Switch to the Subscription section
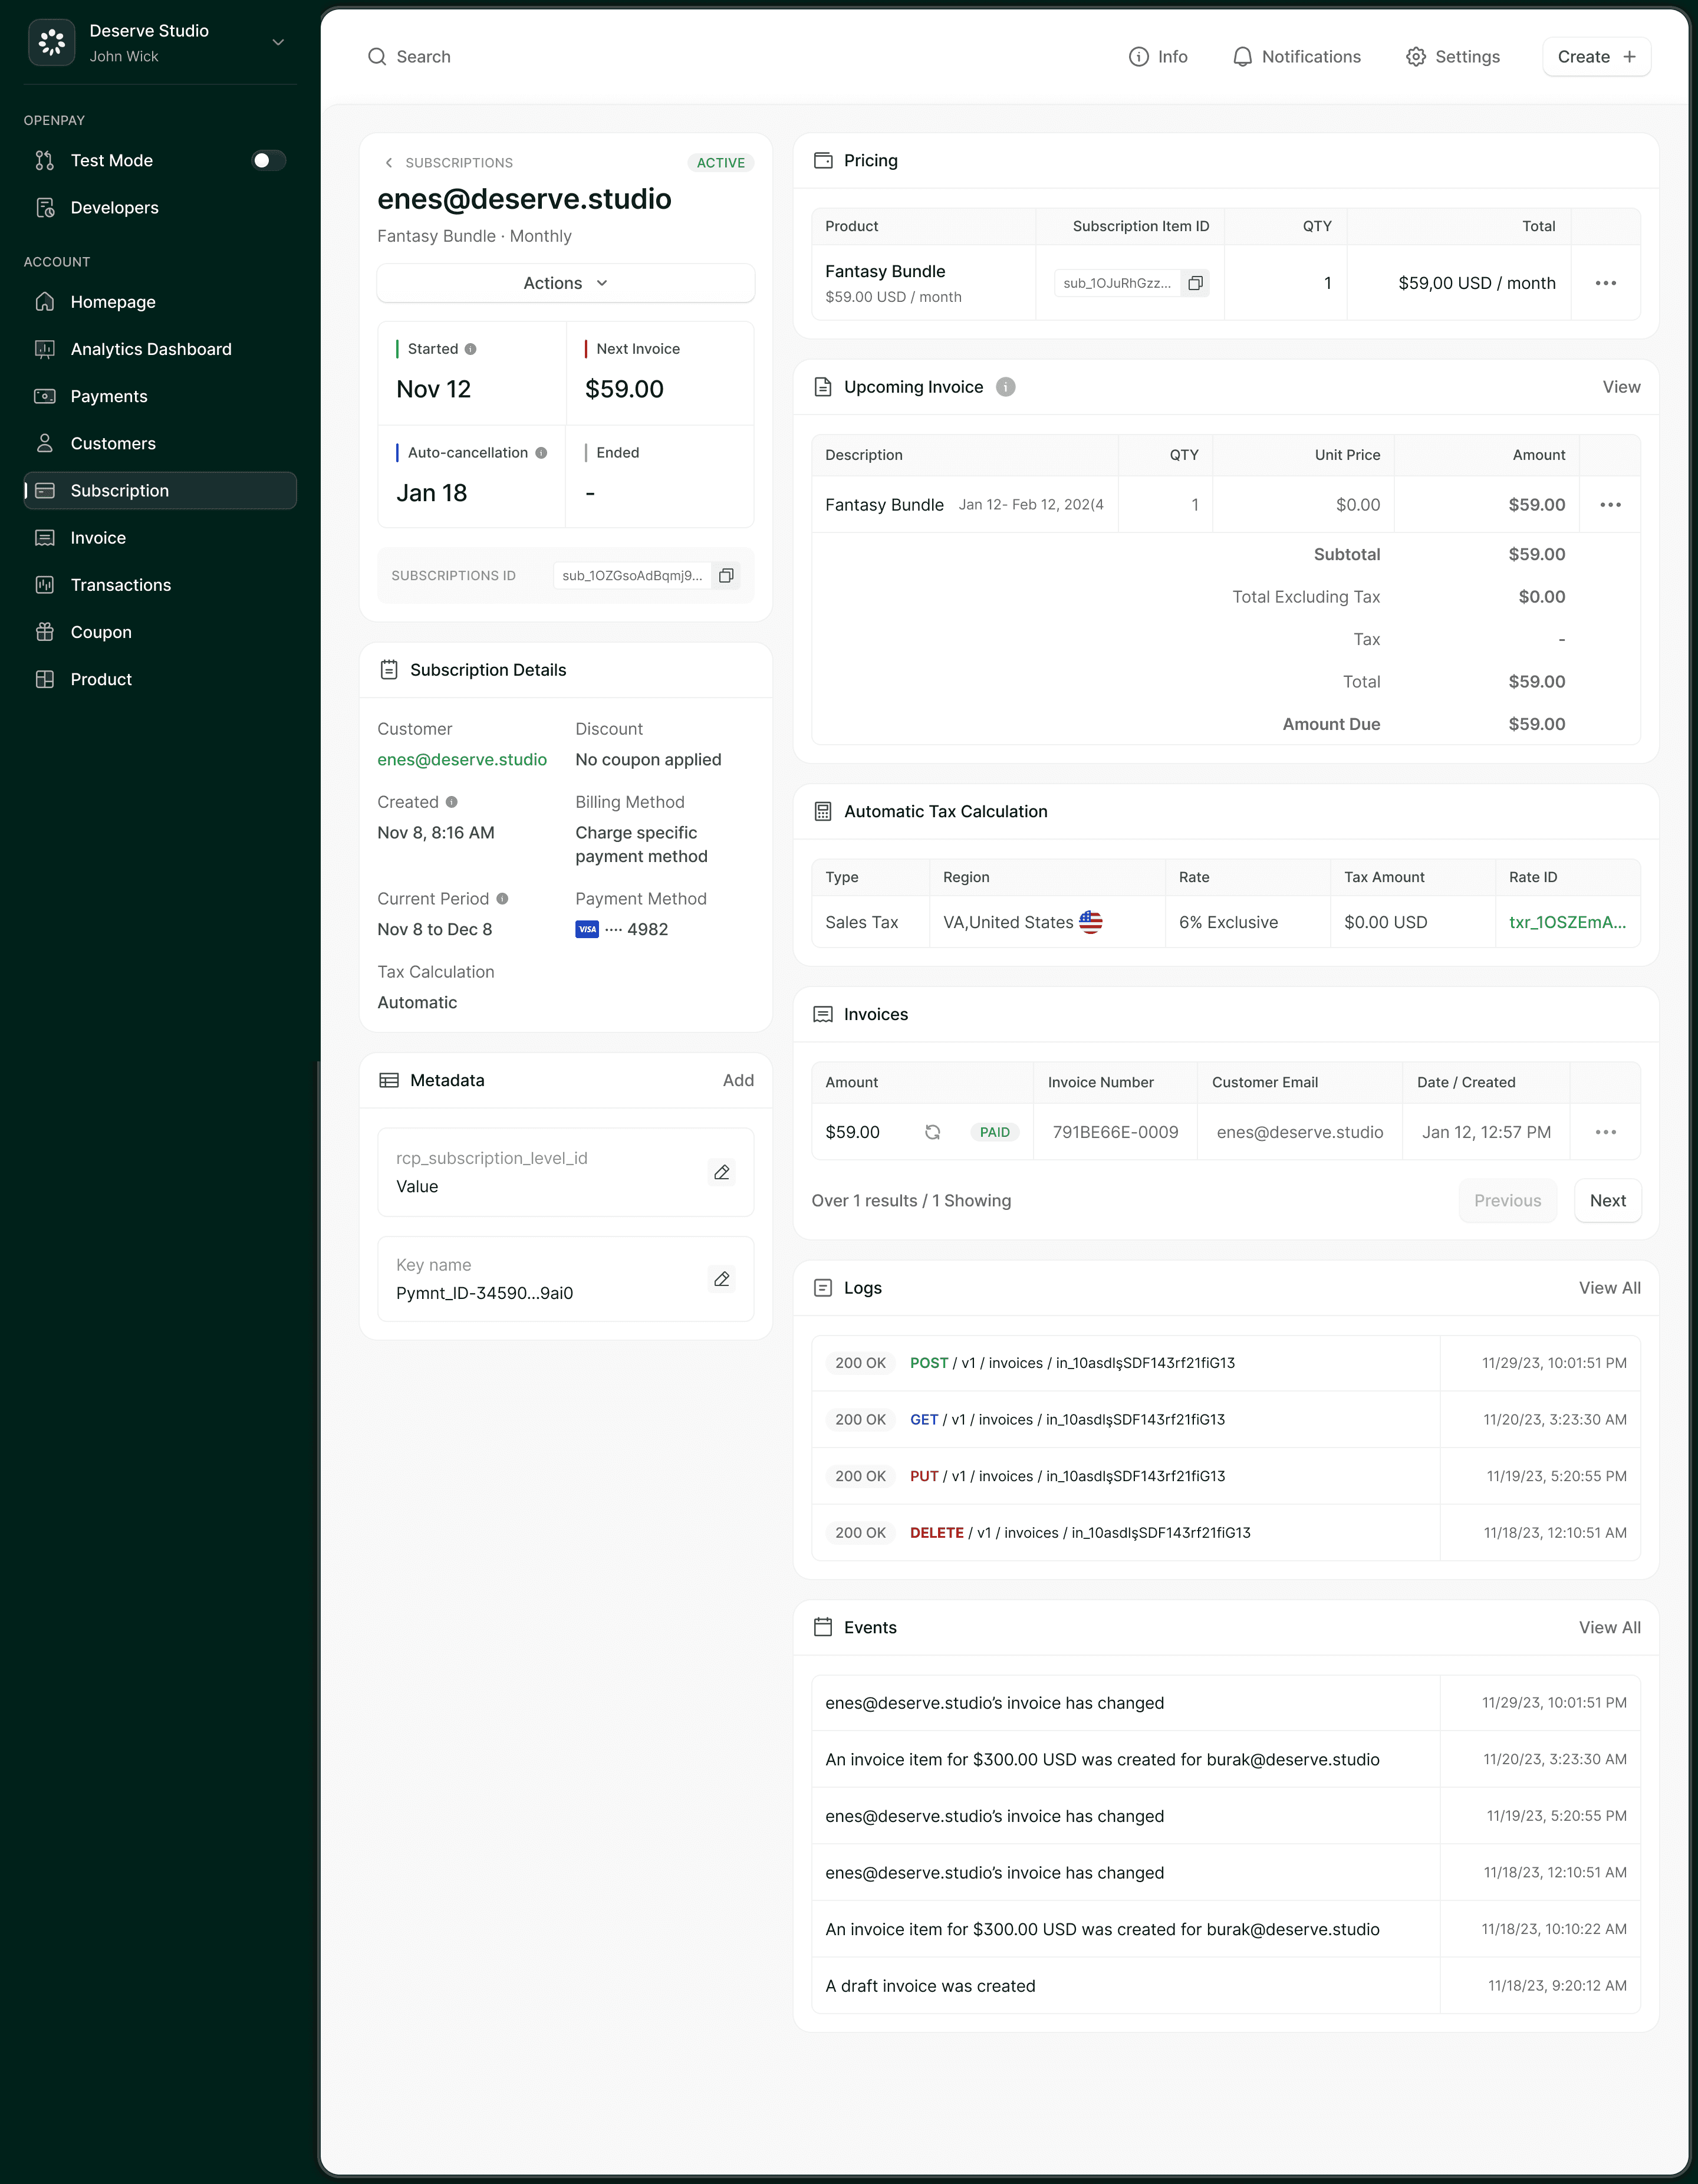The image size is (1698, 2184). [119, 490]
